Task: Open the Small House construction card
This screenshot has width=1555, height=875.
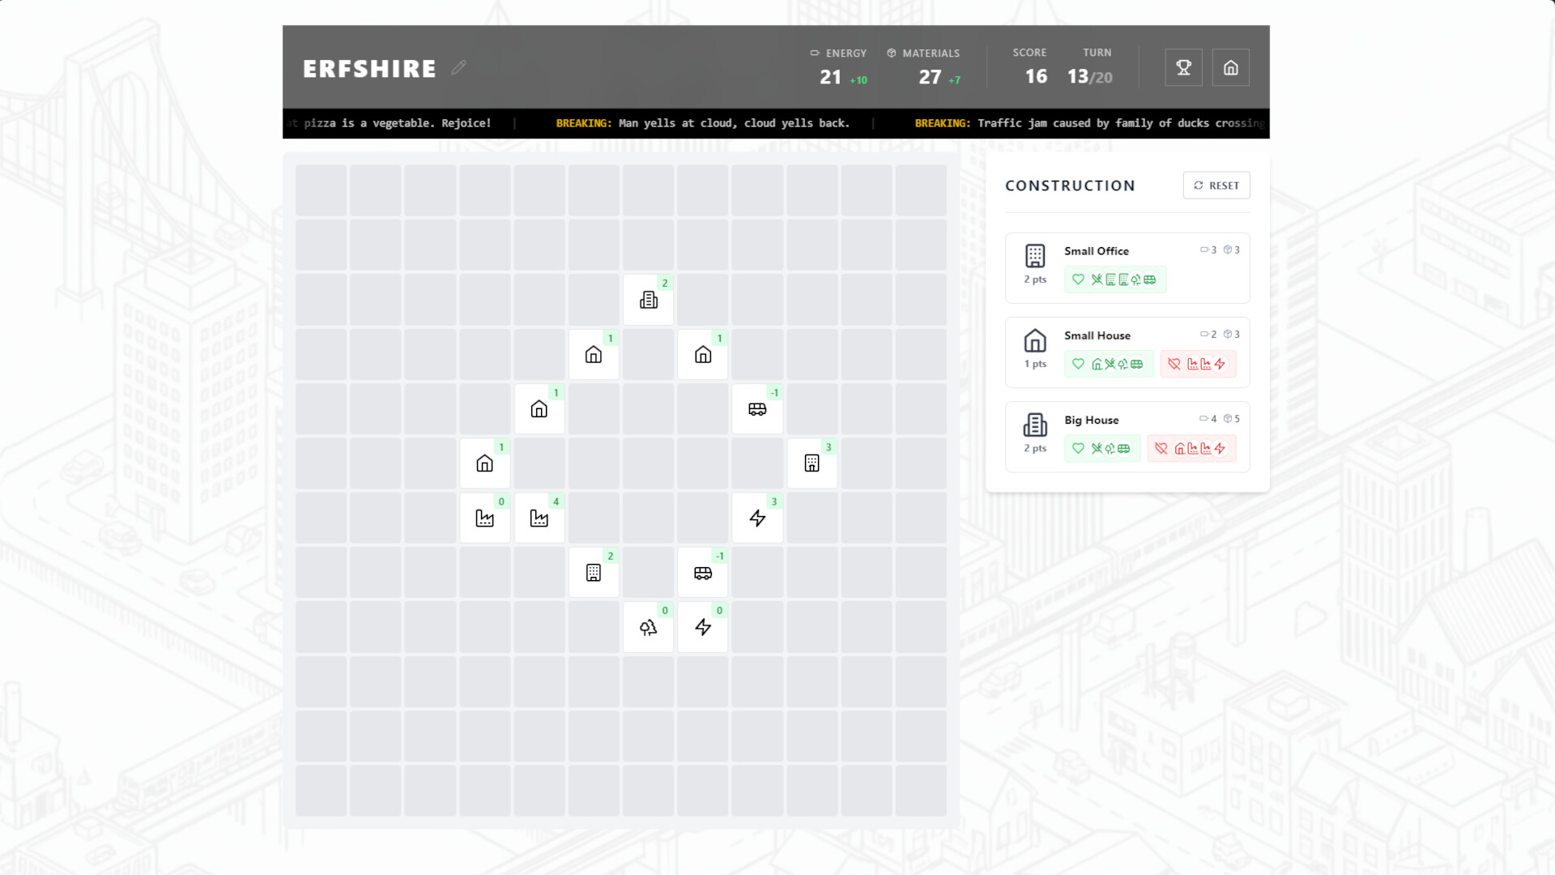Action: 1127,352
